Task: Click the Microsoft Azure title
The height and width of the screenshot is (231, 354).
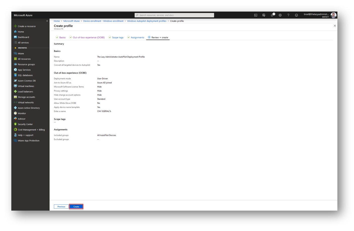Action: point(23,15)
